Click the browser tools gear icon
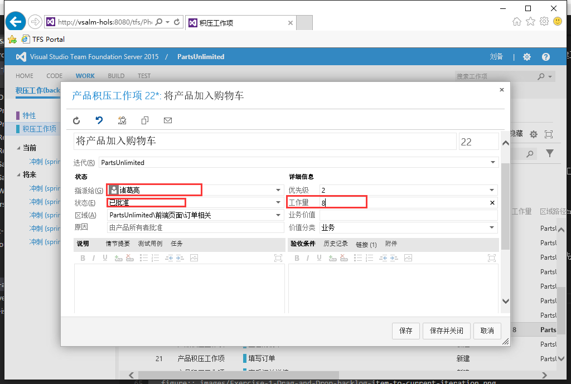Viewport: 571px width, 384px height. (x=544, y=21)
